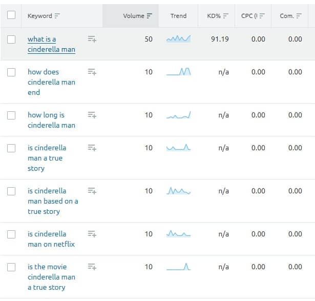This screenshot has width=315, height=301.
Task: Check 'is the movie cinderella man a true story' row
Action: (x=11, y=267)
